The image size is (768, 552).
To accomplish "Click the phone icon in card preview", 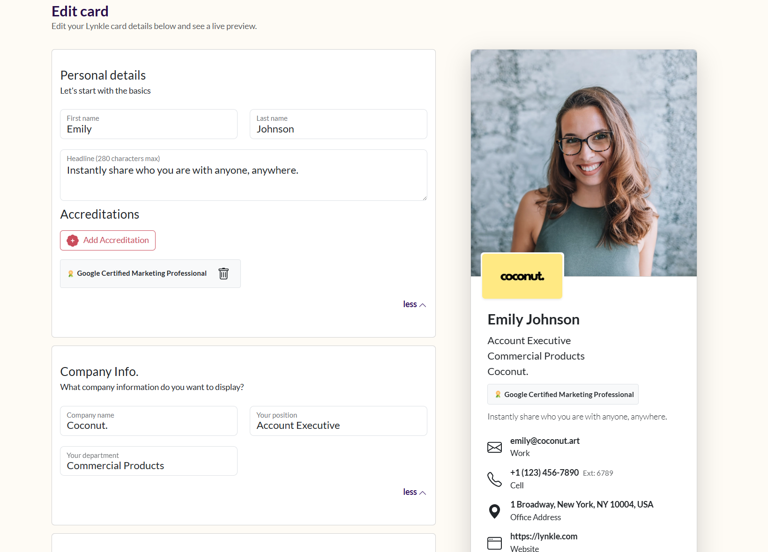I will [494, 479].
